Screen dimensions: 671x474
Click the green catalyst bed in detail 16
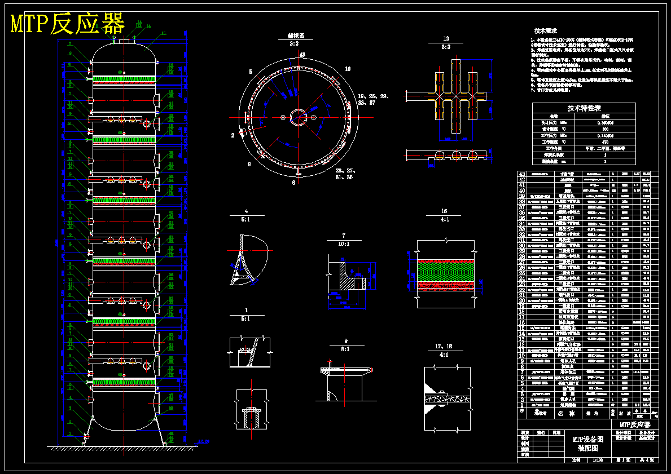point(445,272)
